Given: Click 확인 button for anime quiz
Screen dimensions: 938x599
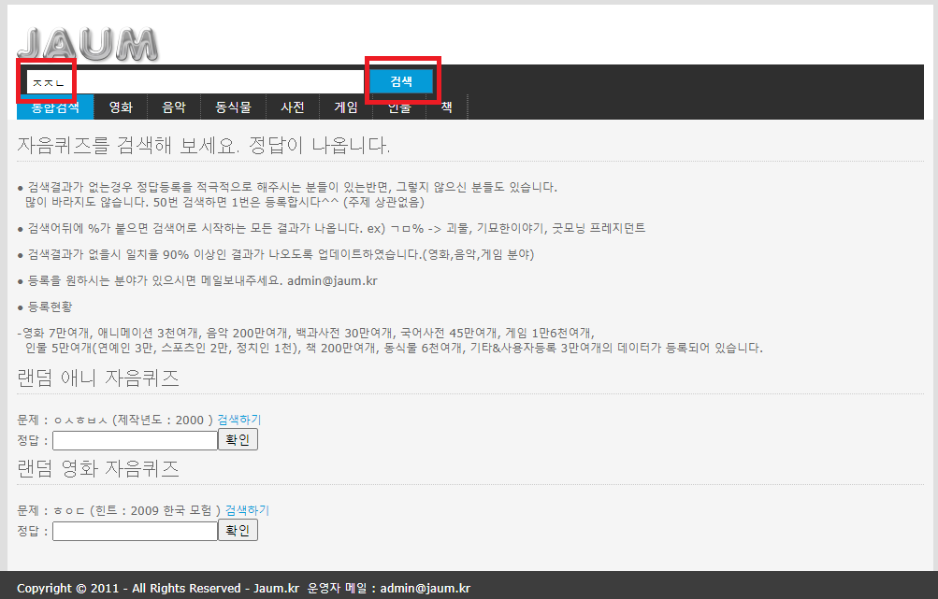Looking at the screenshot, I should coord(238,439).
